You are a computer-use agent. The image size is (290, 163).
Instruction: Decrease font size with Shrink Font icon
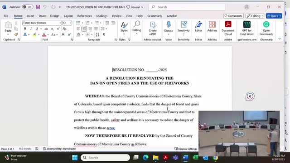pos(69,34)
